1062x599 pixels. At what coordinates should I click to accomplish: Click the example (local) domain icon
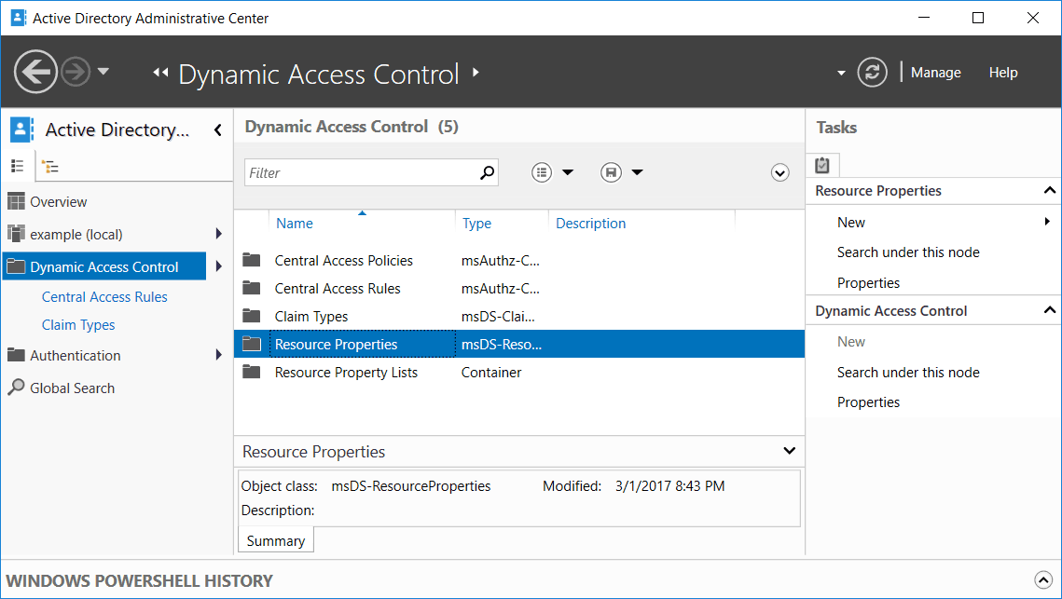click(16, 234)
